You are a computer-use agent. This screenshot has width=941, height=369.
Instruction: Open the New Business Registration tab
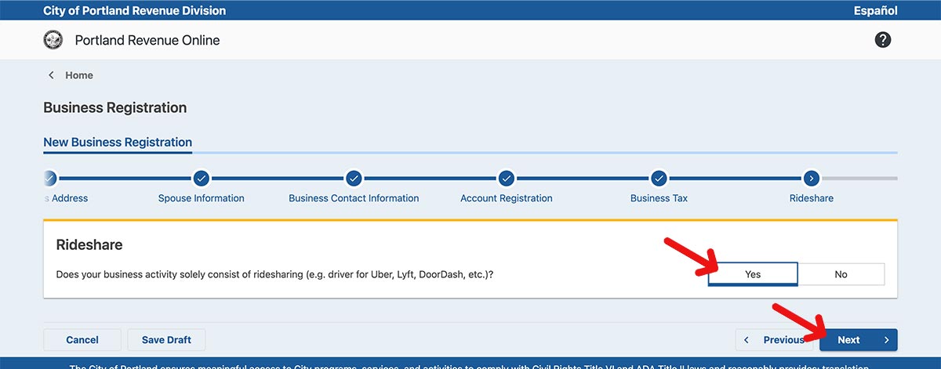tap(118, 143)
